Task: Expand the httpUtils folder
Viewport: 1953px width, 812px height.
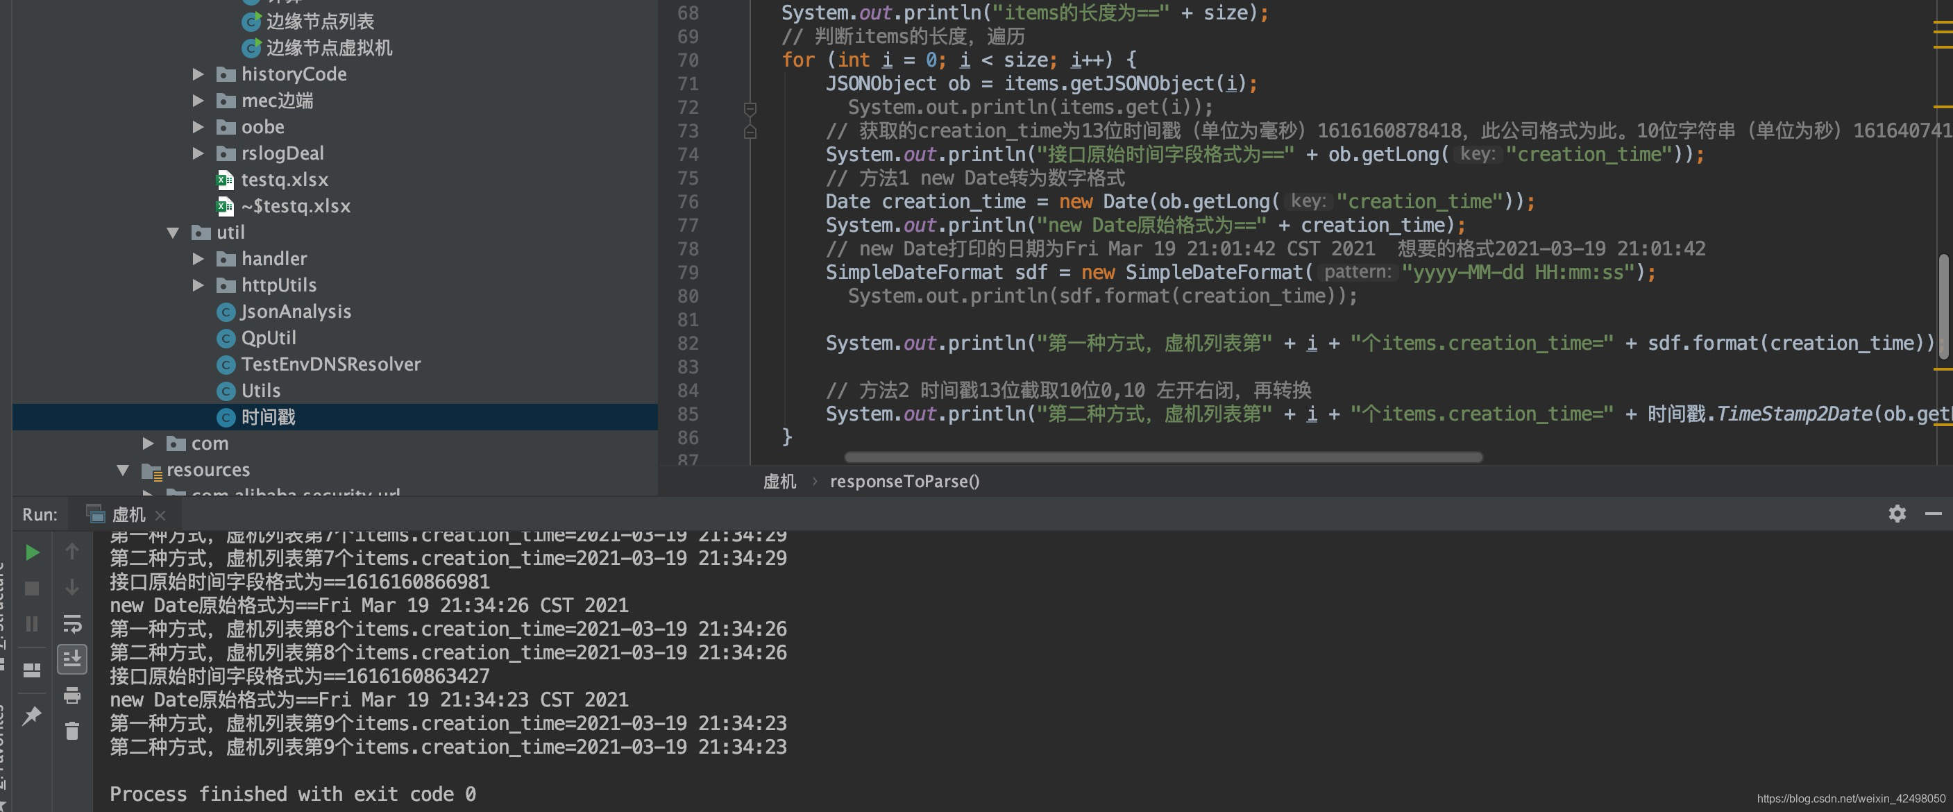Action: 198,285
